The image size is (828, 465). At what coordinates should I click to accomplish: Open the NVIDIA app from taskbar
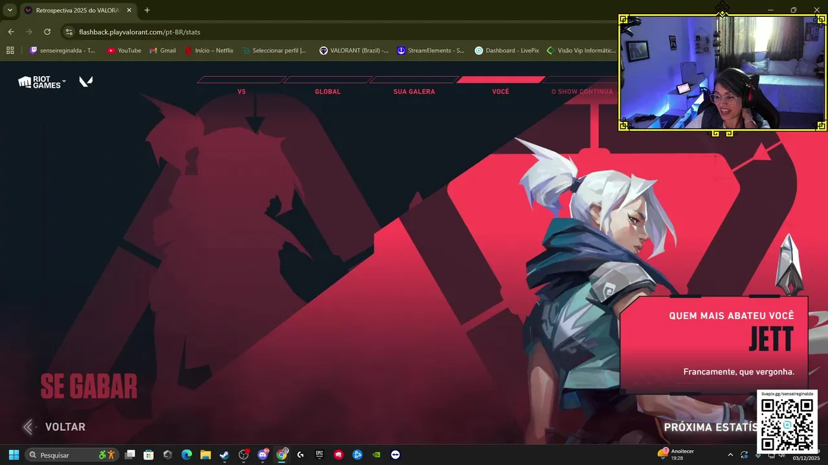(x=376, y=455)
